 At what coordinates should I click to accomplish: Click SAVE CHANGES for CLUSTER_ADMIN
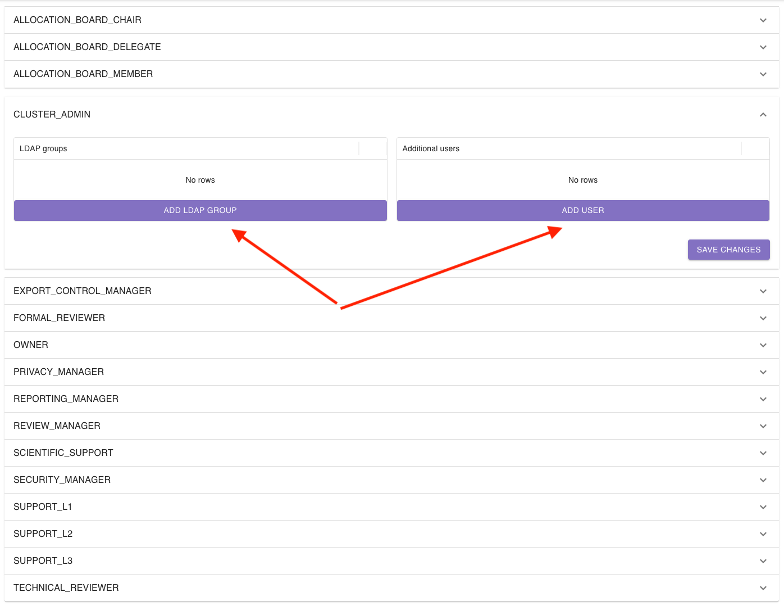pyautogui.click(x=728, y=250)
